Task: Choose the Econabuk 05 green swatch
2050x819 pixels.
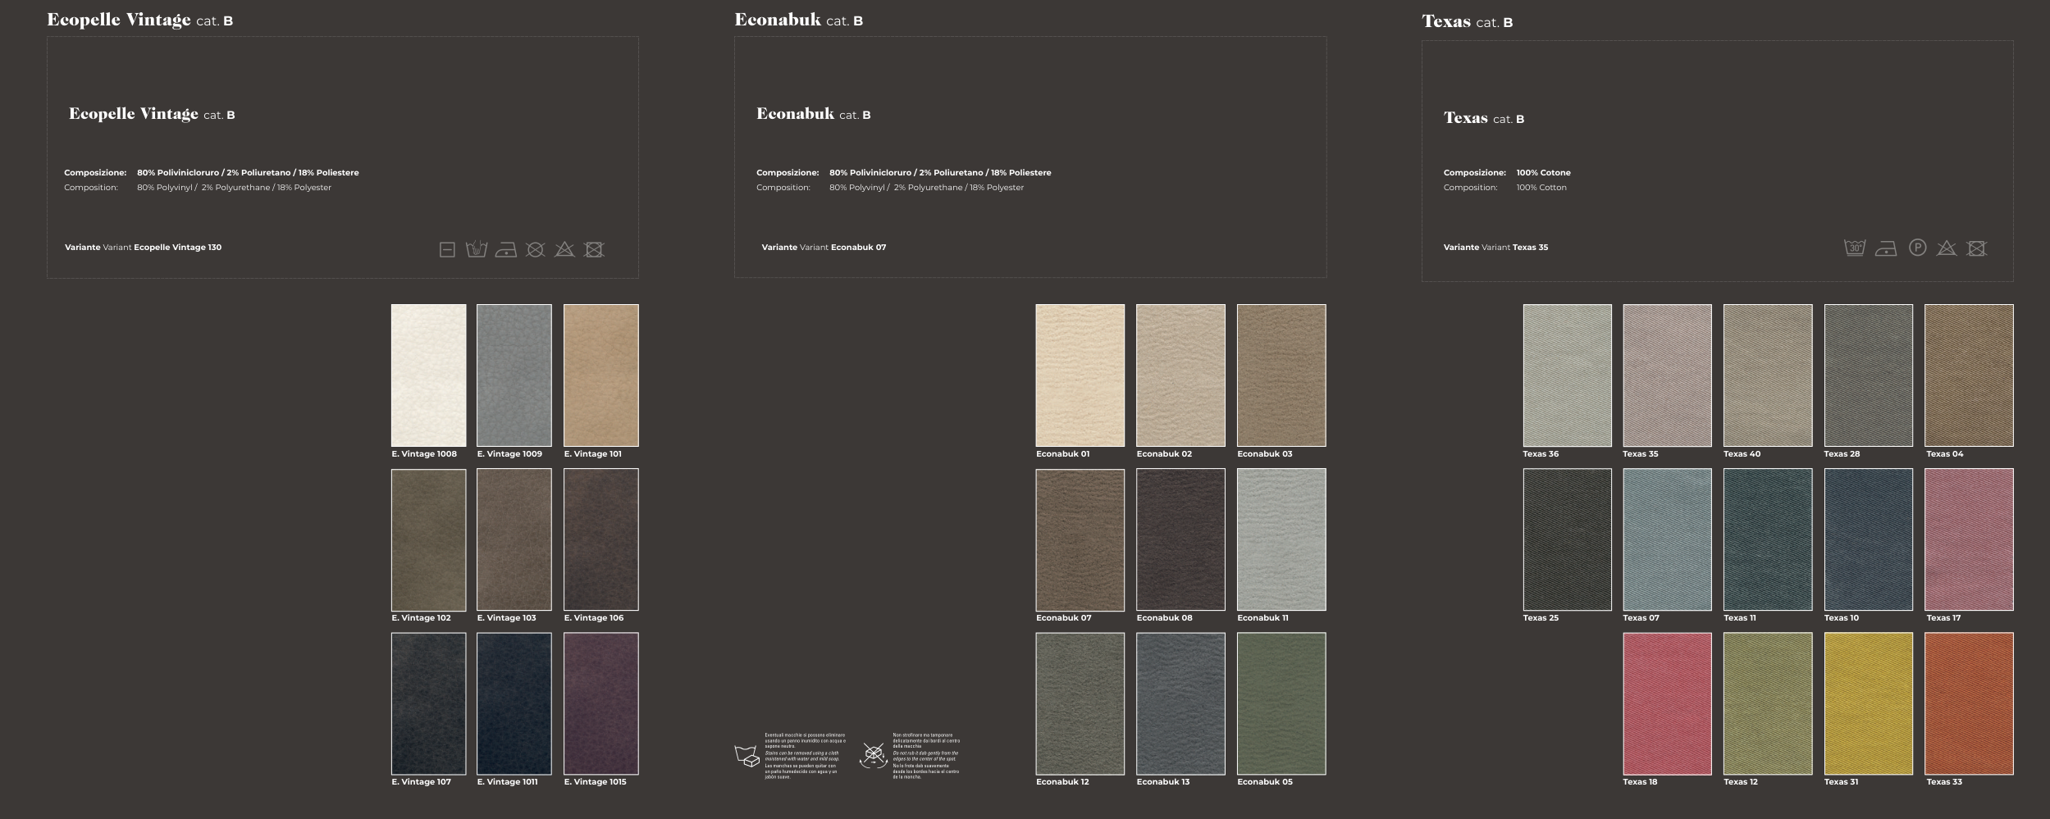Action: tap(1281, 703)
